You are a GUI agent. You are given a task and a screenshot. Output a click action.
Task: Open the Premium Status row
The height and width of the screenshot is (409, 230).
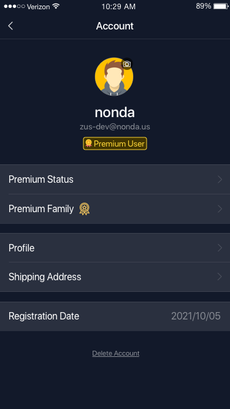point(115,179)
